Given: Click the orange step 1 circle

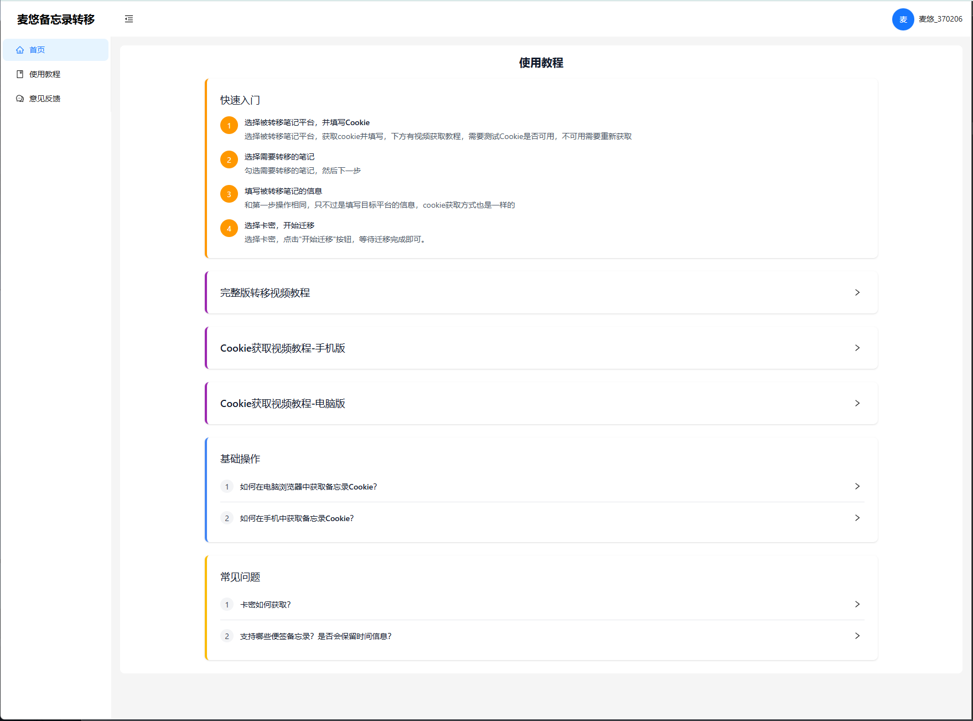Looking at the screenshot, I should (x=229, y=125).
